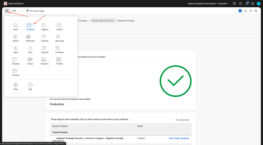The width and height of the screenshot is (263, 145).
Task: Select the INSTALLATION STATUS tab
Action: pyautogui.click(x=103, y=21)
